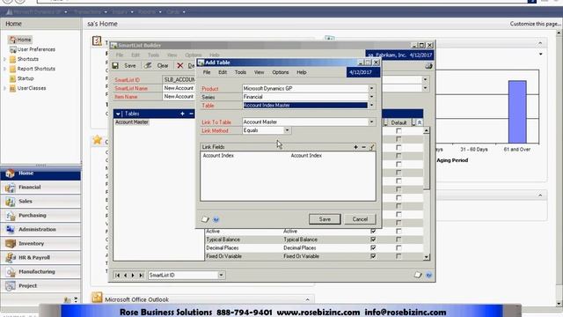The height and width of the screenshot is (317, 563).
Task: Open the Administration module in the sidebar
Action: point(40,229)
